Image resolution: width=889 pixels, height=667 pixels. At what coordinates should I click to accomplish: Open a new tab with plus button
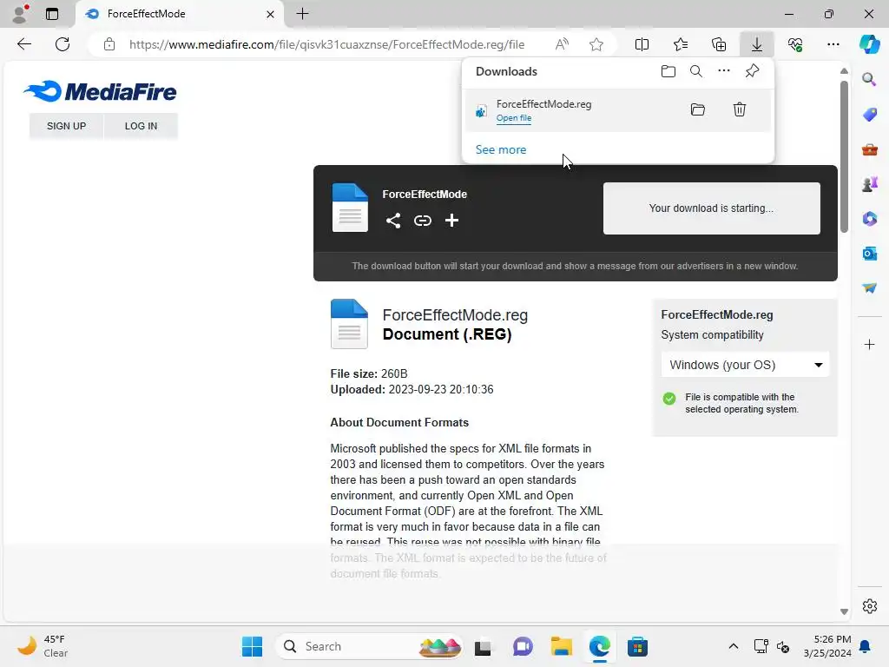(303, 14)
